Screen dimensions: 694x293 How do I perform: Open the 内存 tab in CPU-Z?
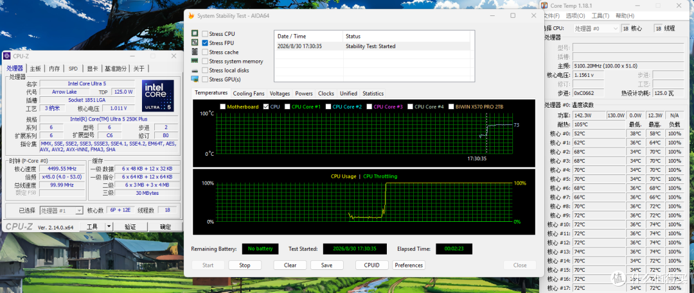pos(55,69)
